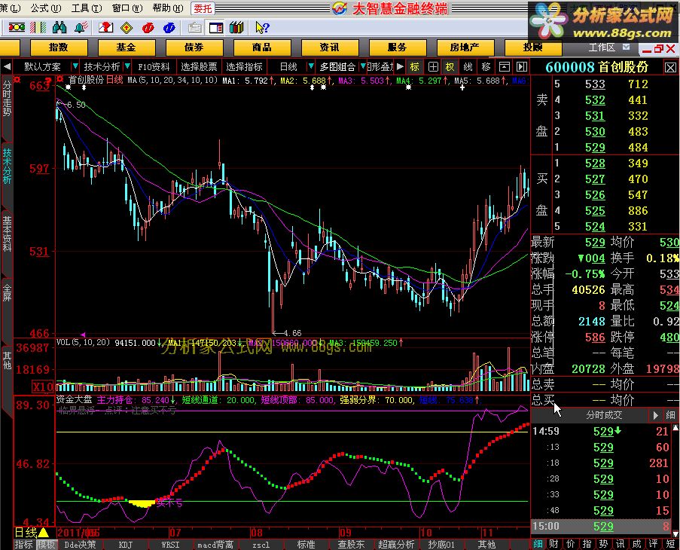Select the 超赢分析 indicator tab

(x=396, y=545)
